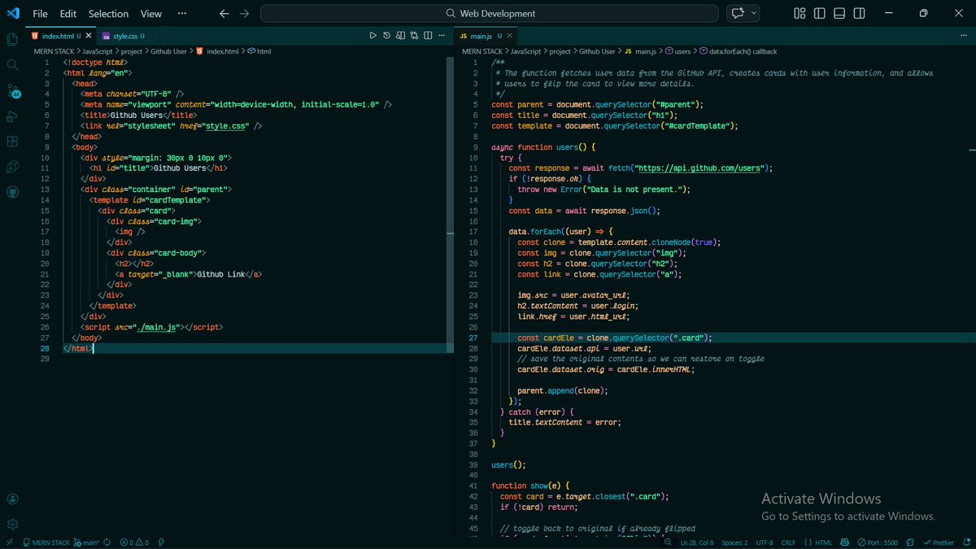Click the open changes compare icon

pos(414,36)
